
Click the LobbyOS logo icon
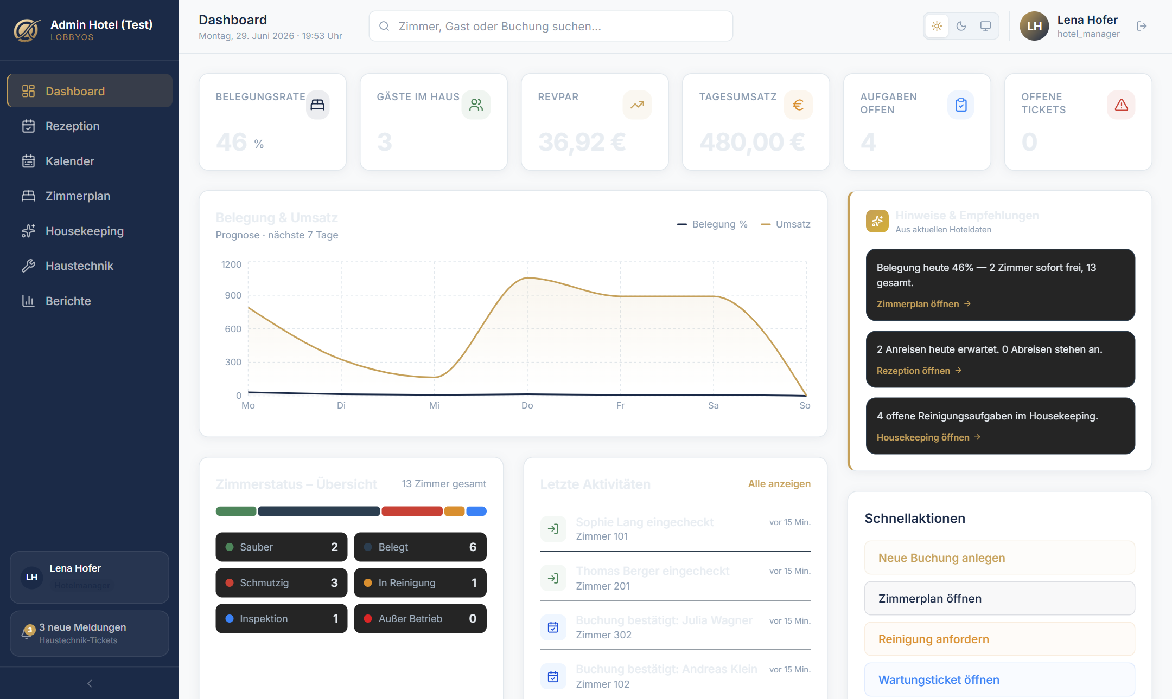point(27,30)
